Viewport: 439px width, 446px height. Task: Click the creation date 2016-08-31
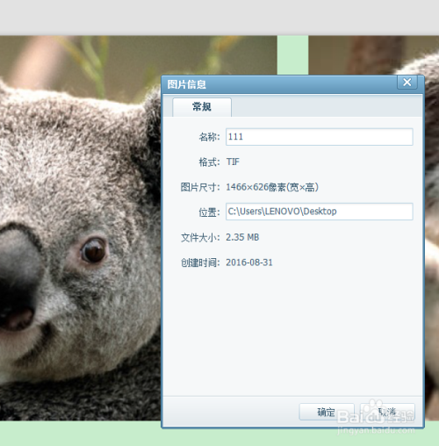pos(249,263)
